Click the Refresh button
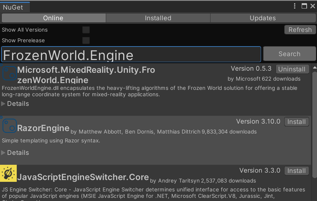 click(300, 29)
